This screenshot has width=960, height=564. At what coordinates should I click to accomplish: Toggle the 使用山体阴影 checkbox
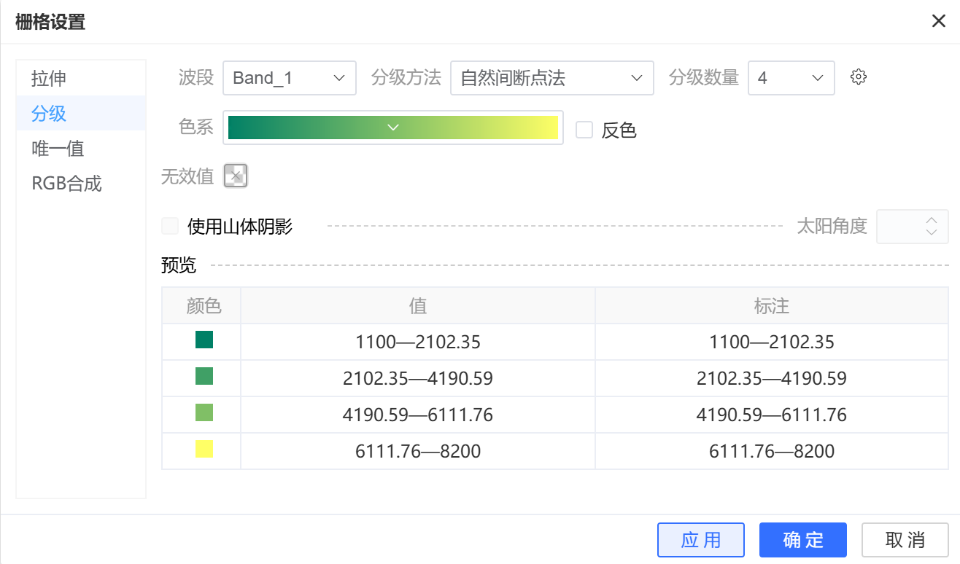[170, 226]
